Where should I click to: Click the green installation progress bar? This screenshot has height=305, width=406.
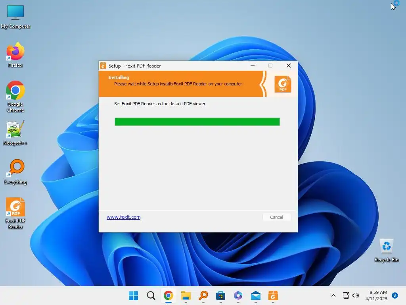pos(197,122)
